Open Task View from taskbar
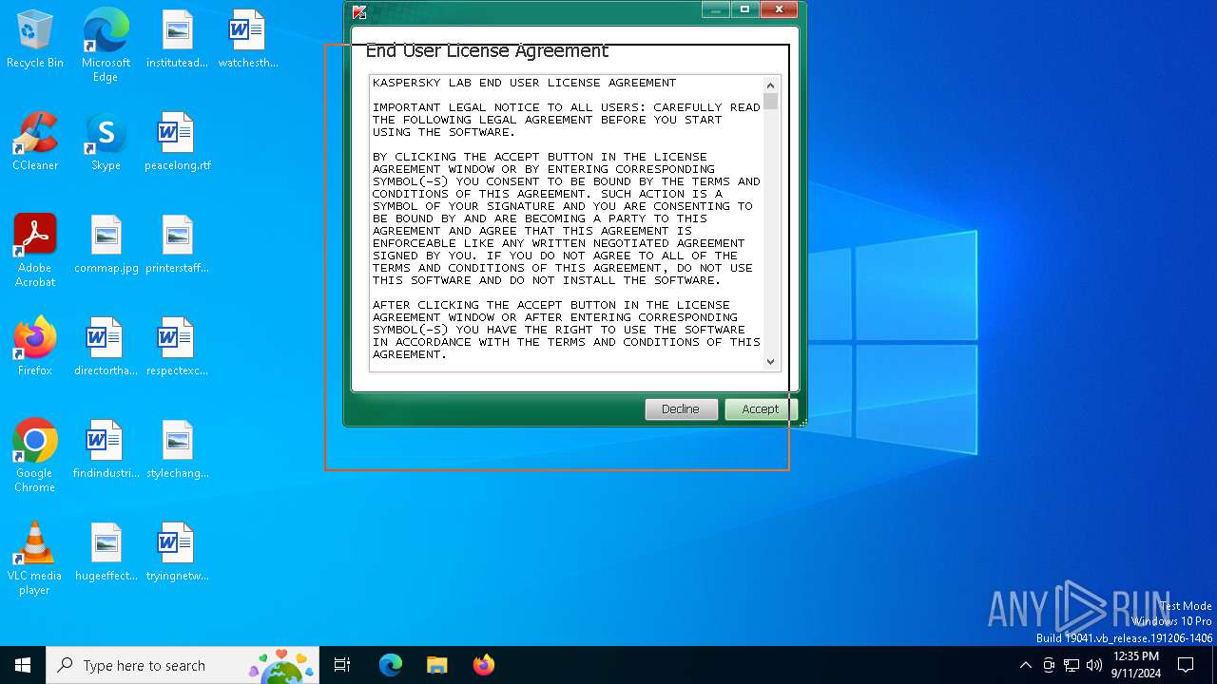The image size is (1217, 684). click(342, 665)
